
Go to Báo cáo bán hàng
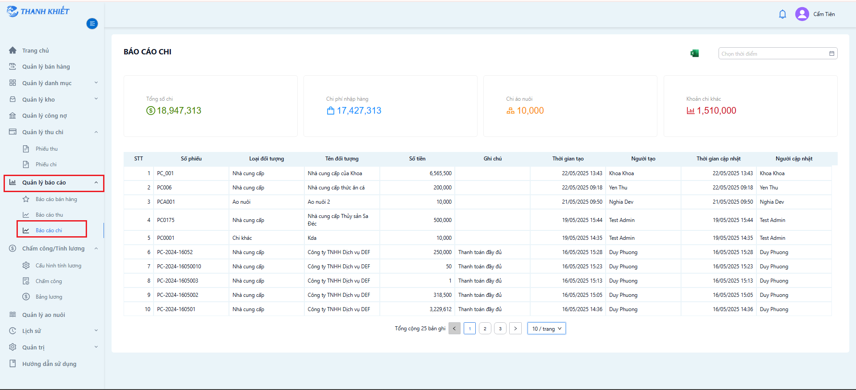pos(56,199)
